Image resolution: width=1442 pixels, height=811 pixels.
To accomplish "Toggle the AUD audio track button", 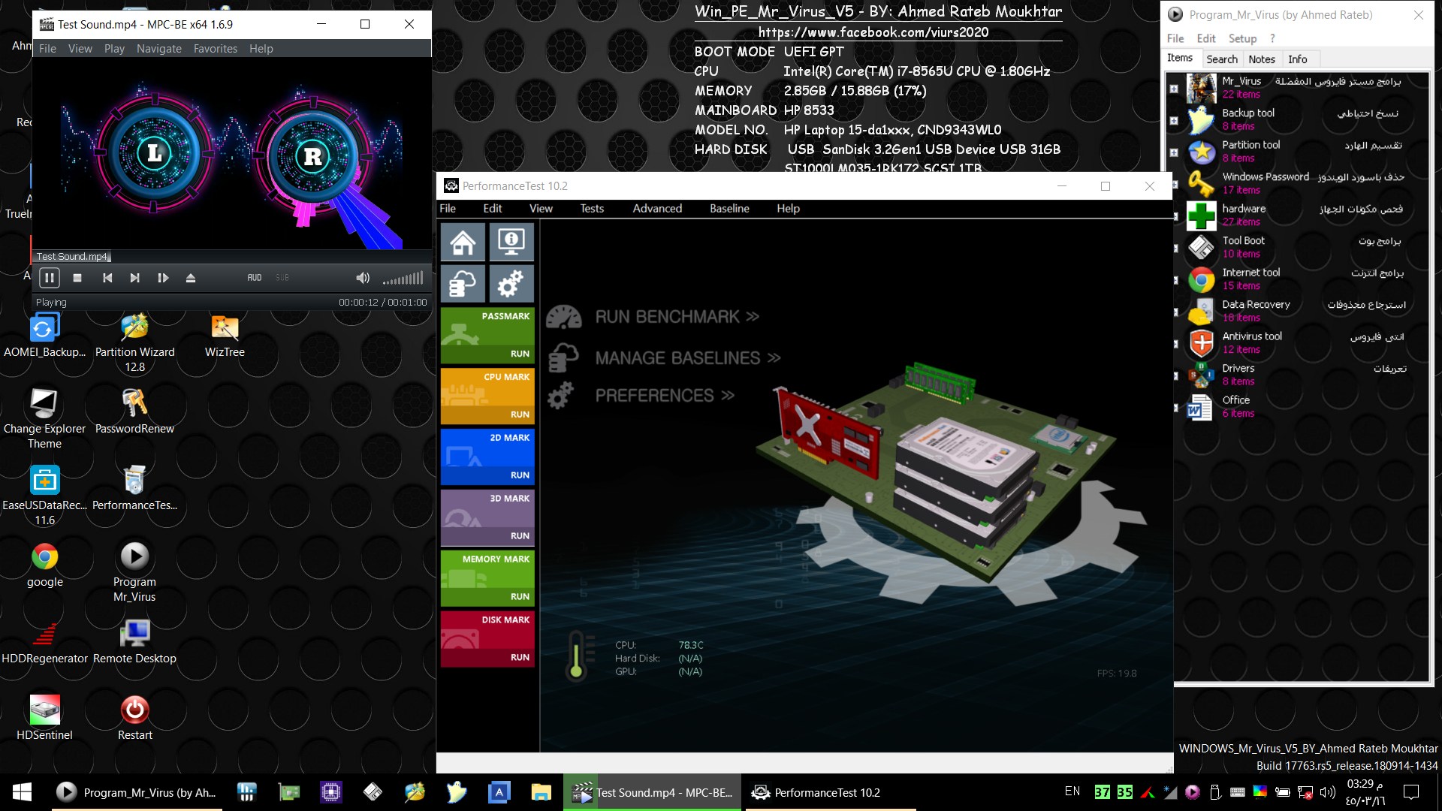I will (255, 278).
